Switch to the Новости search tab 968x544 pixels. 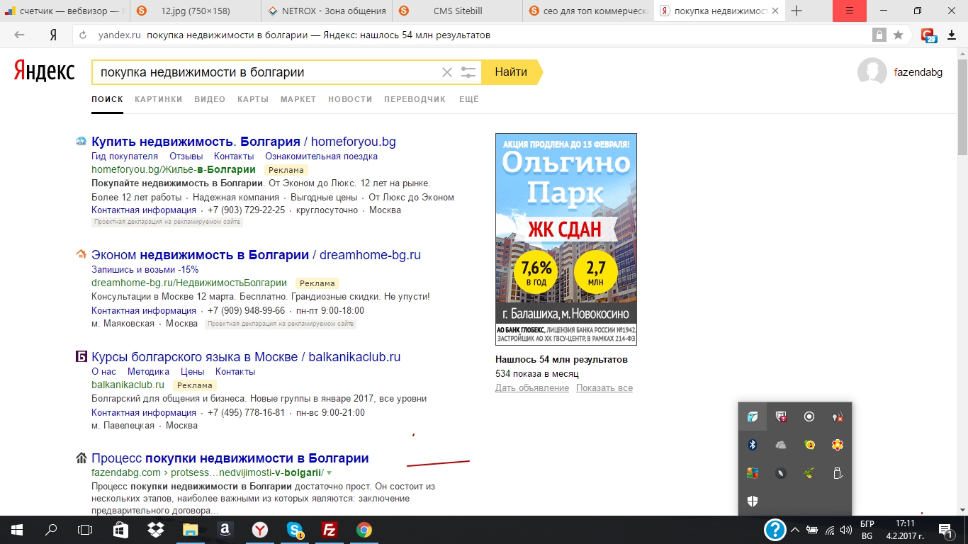tap(350, 99)
